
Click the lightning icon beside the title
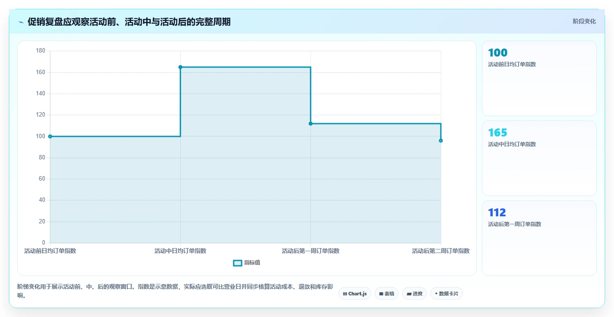click(x=21, y=22)
